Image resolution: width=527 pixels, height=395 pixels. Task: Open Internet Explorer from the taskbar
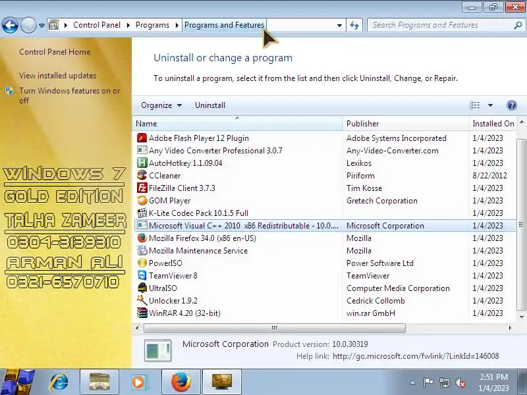pyautogui.click(x=59, y=382)
